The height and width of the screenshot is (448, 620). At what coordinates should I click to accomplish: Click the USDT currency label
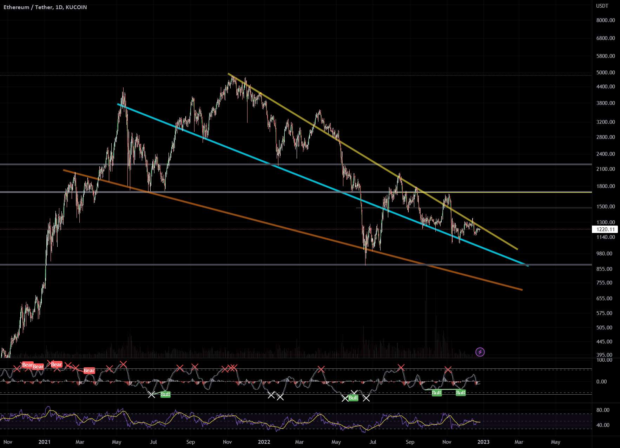(x=602, y=6)
